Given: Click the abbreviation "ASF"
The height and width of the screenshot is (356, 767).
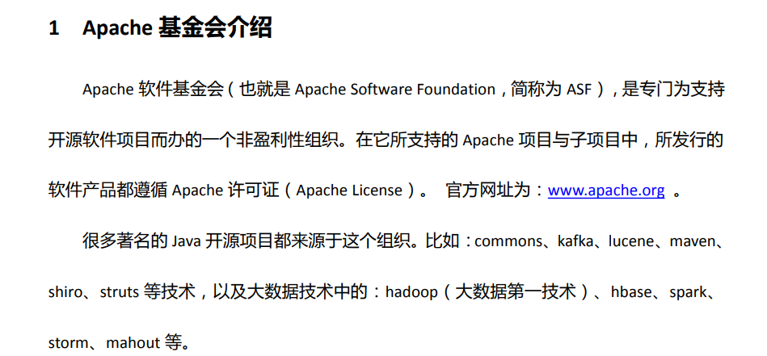Looking at the screenshot, I should 579,90.
